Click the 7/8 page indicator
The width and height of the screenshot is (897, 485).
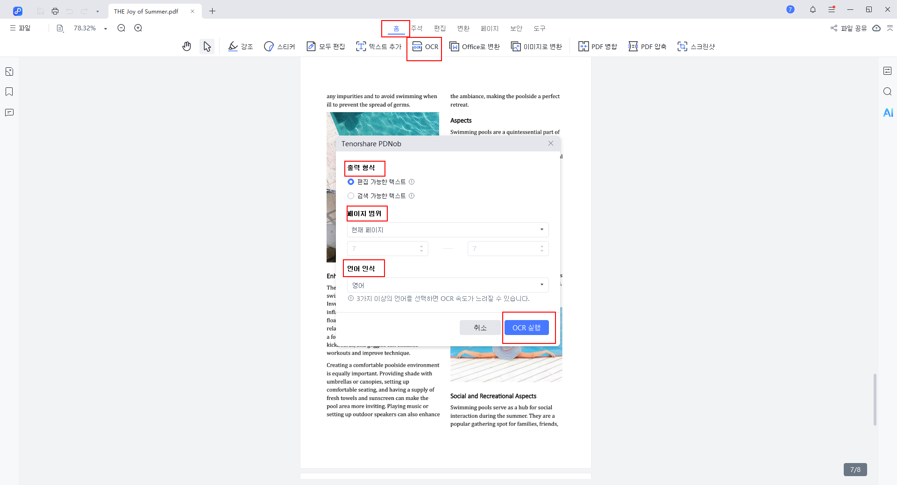point(855,470)
